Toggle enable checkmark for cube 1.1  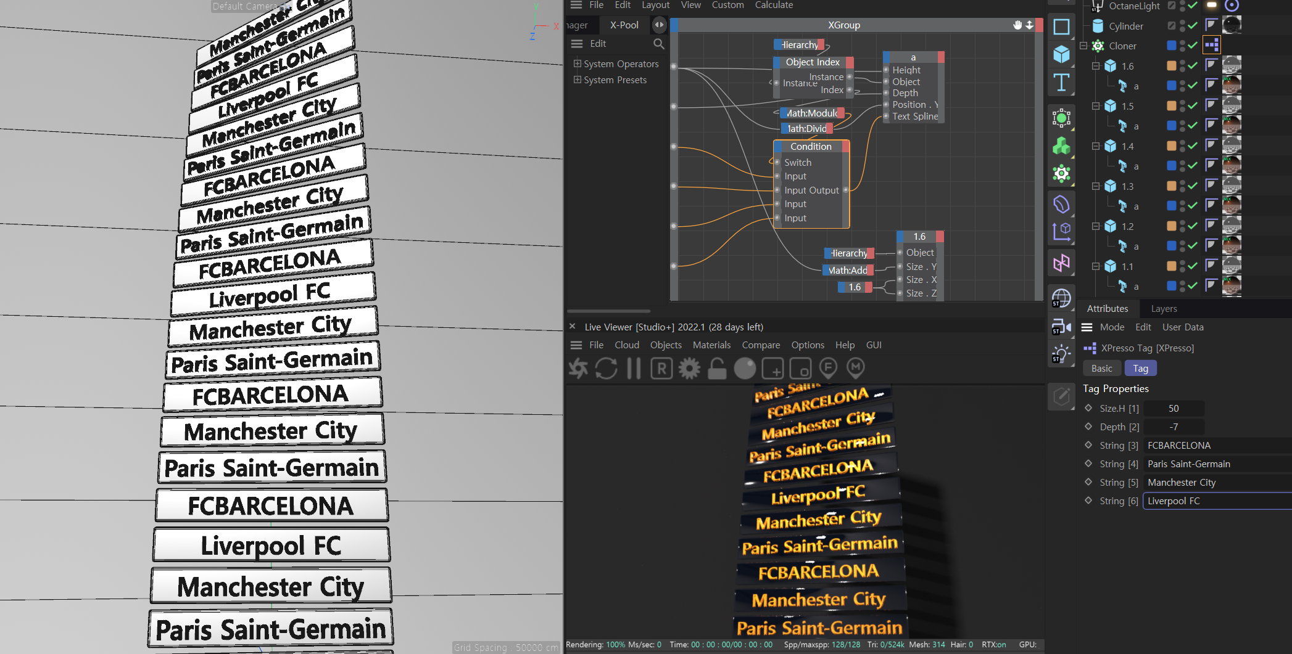point(1193,266)
